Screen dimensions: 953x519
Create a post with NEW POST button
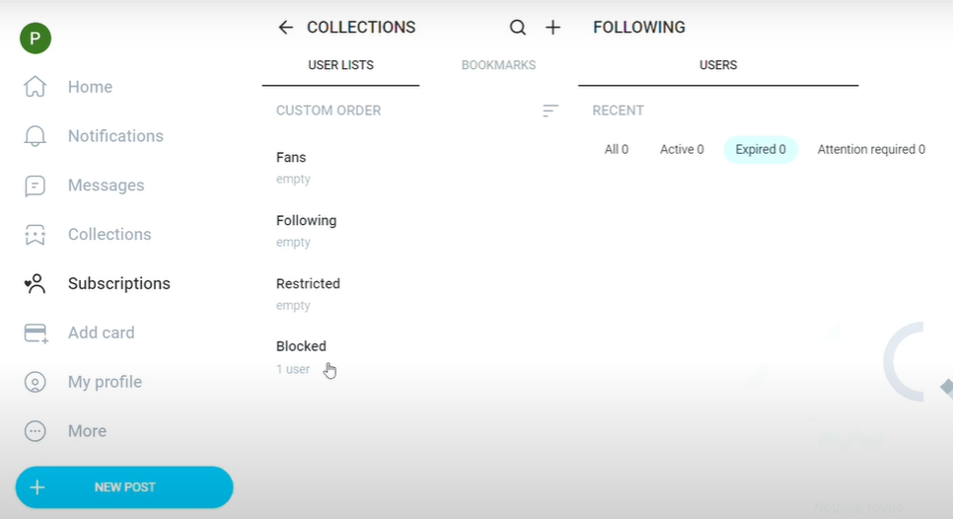124,487
